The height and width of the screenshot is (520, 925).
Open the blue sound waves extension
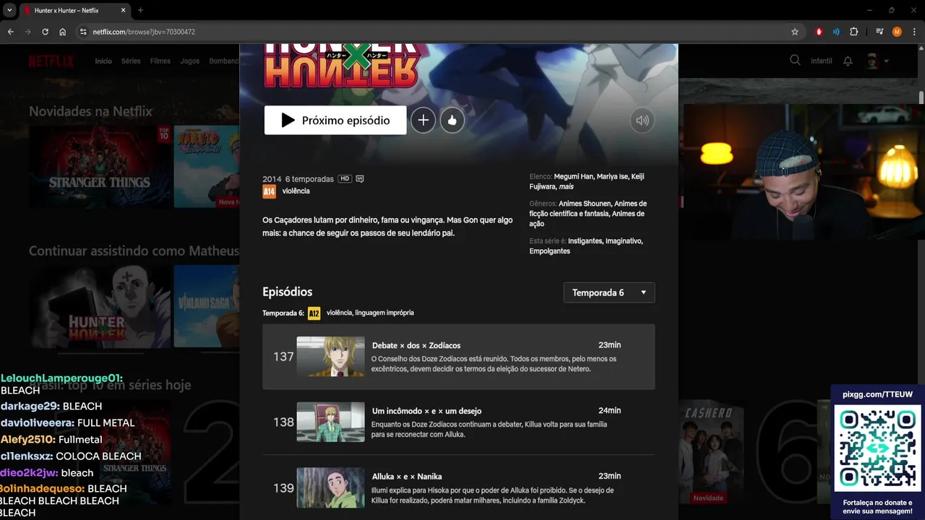pyautogui.click(x=836, y=32)
